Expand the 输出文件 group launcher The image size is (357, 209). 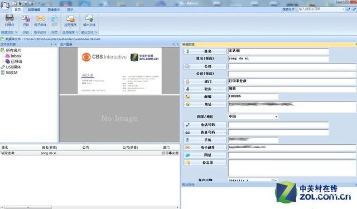tap(97, 32)
